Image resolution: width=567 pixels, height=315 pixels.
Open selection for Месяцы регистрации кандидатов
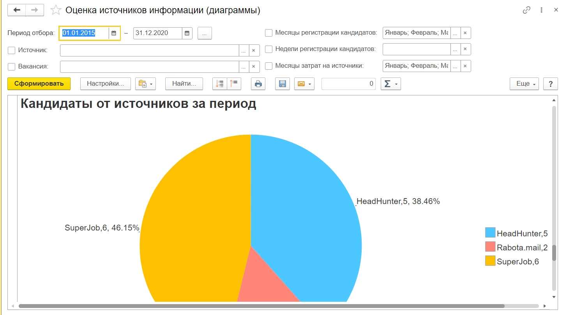click(456, 33)
